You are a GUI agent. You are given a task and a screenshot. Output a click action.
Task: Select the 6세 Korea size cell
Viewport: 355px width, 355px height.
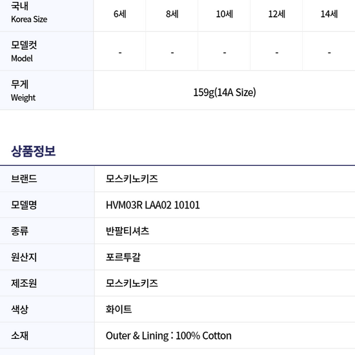(120, 14)
